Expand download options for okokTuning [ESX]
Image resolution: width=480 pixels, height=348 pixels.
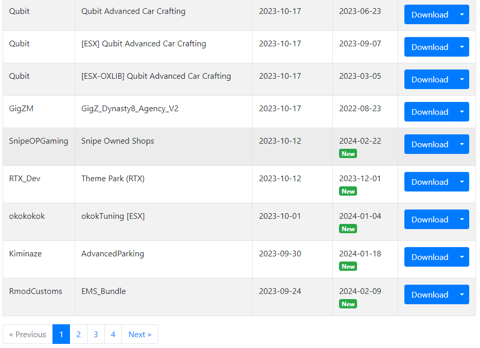coord(462,219)
